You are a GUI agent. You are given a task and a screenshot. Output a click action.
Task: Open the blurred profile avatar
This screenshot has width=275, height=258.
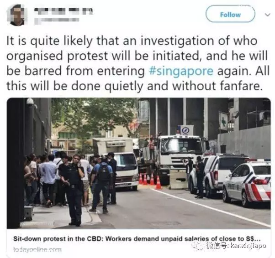(x=17, y=15)
